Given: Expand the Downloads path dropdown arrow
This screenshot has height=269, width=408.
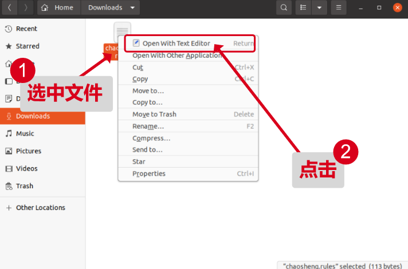Looking at the screenshot, I should pyautogui.click(x=133, y=8).
